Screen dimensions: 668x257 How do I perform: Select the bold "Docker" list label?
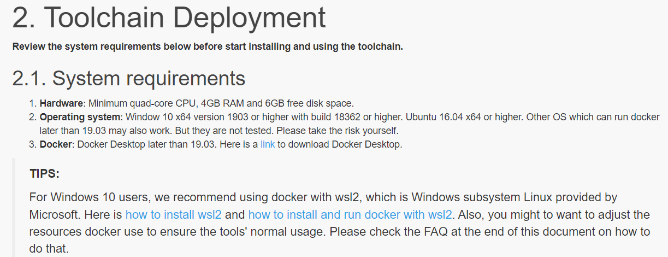coord(56,145)
